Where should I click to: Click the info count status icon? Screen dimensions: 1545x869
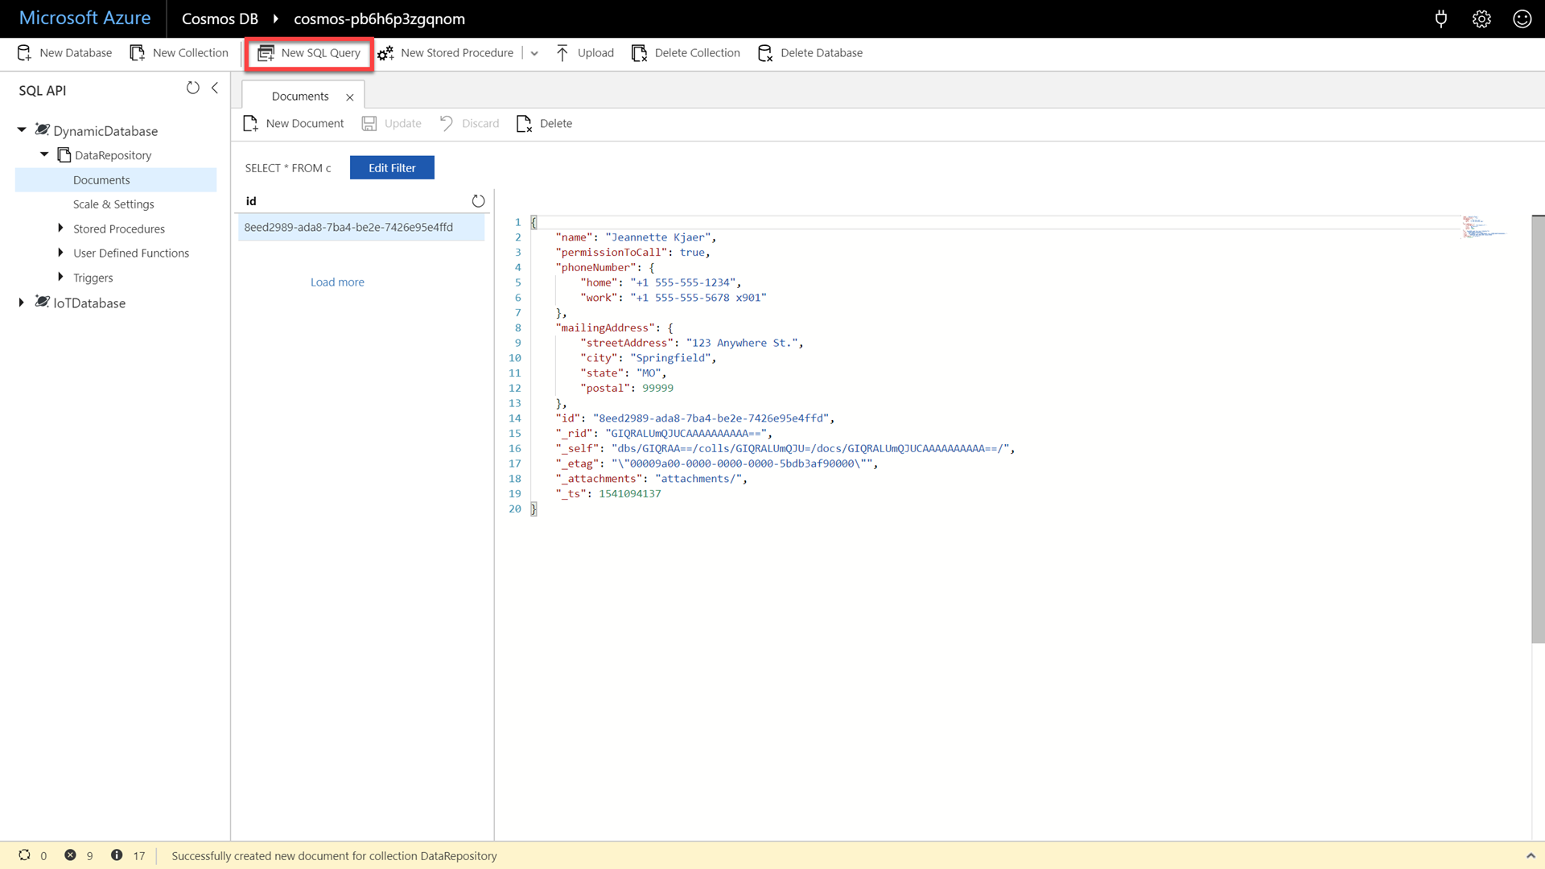click(117, 855)
